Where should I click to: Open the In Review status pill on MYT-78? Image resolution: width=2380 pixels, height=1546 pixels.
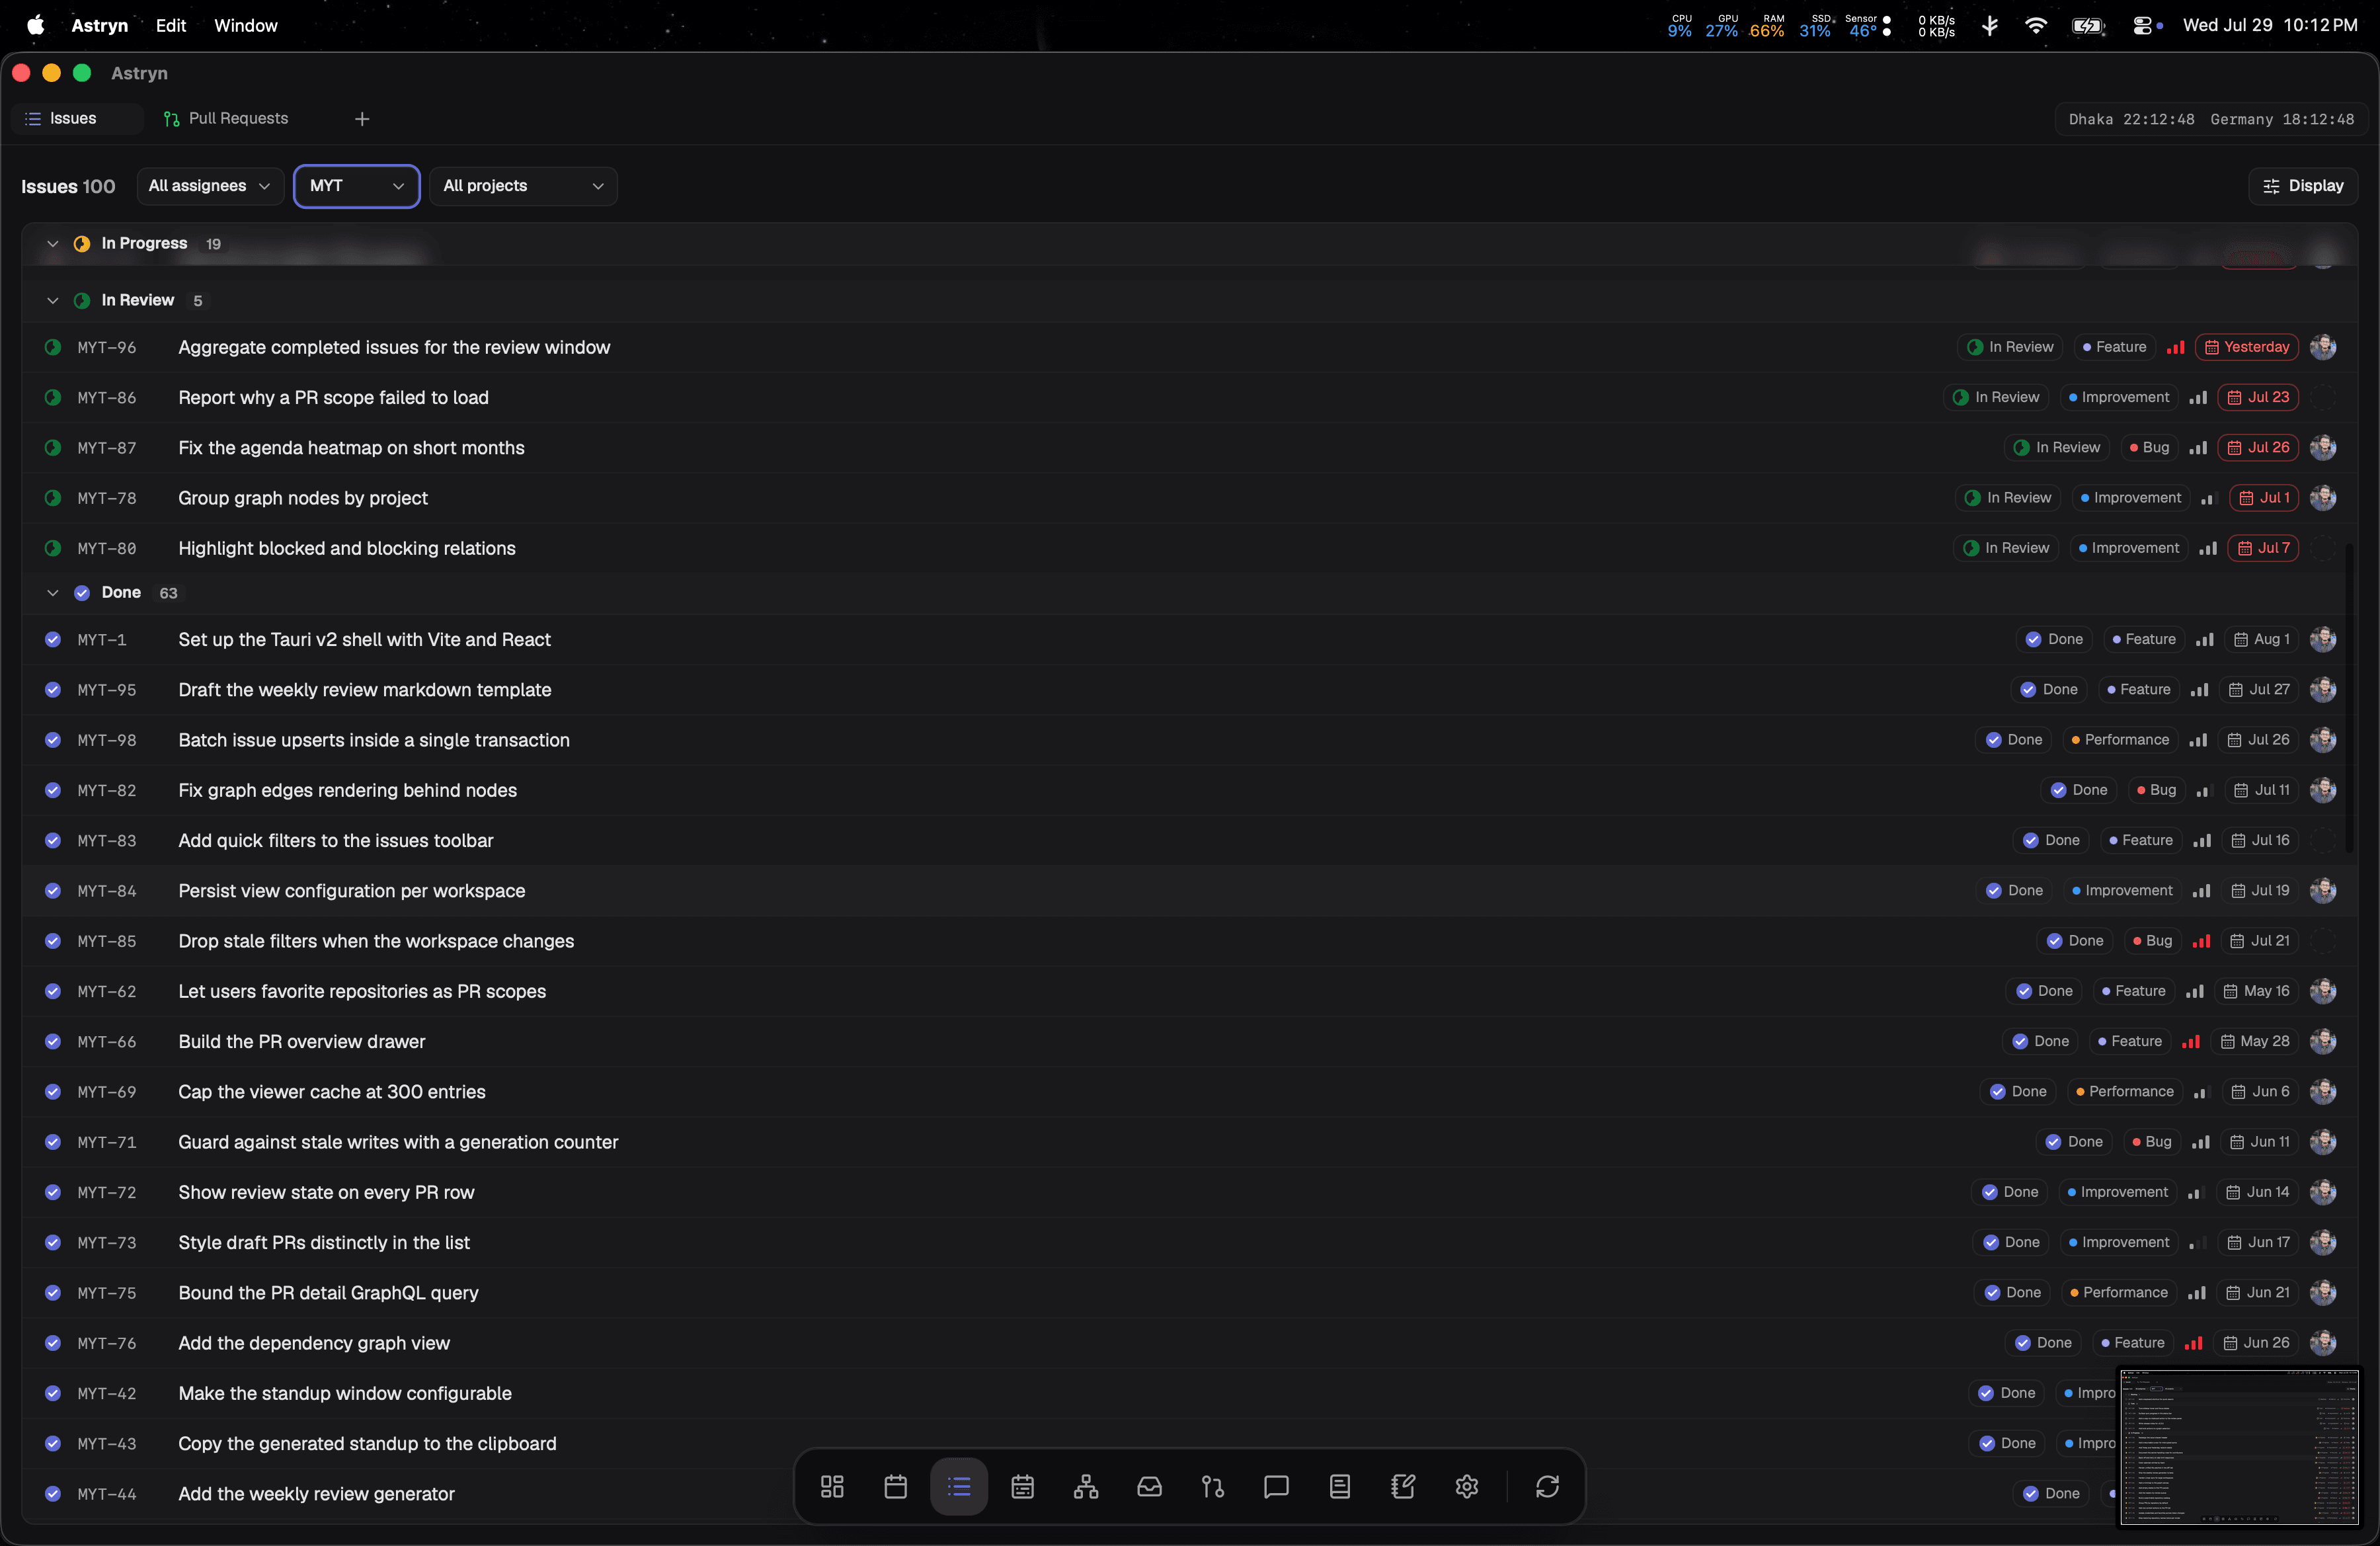(2008, 498)
